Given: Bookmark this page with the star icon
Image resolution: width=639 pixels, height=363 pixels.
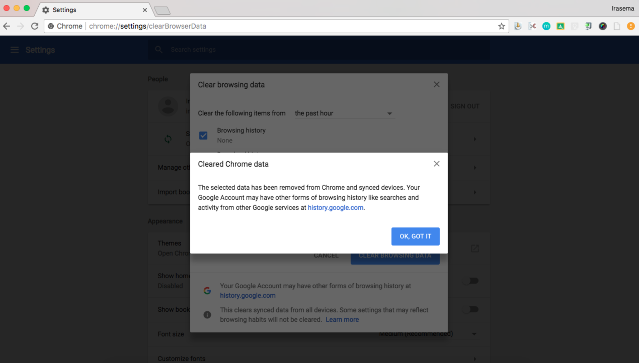Looking at the screenshot, I should click(x=501, y=26).
